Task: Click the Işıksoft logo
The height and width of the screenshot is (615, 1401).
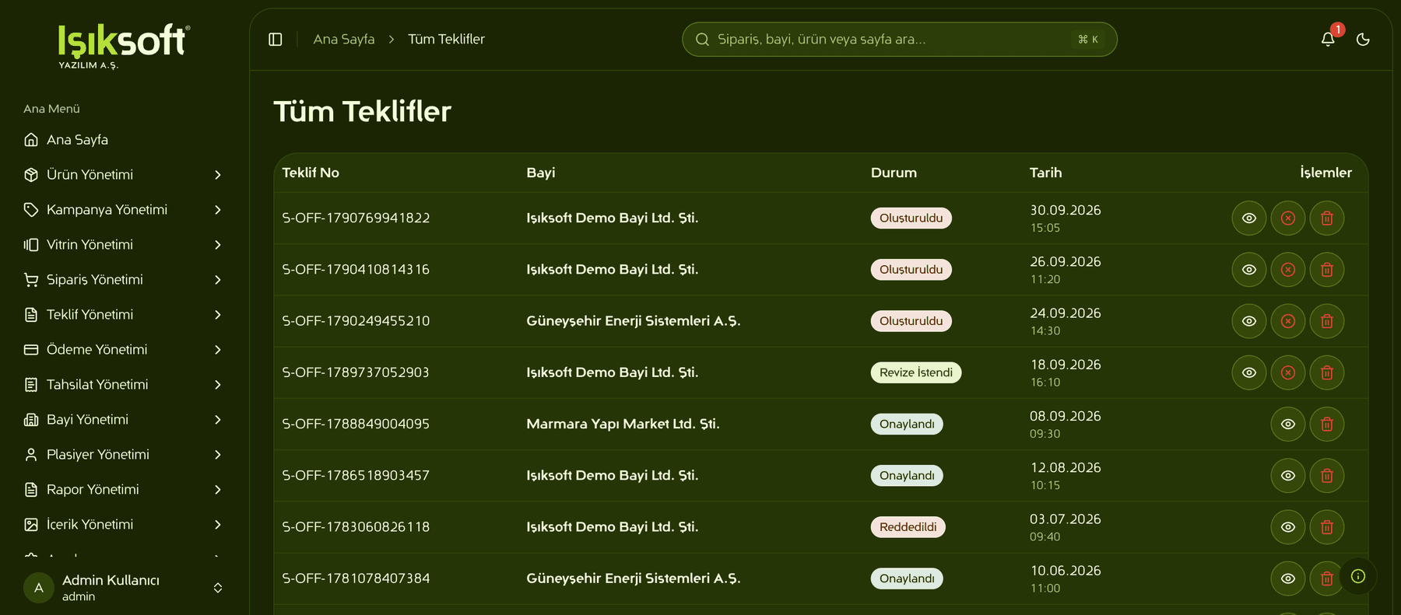Action: pos(124,45)
